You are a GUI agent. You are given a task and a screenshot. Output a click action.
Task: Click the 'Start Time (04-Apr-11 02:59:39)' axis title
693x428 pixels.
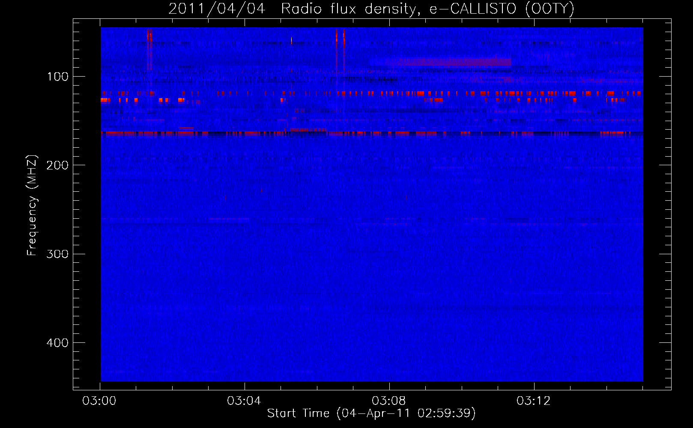[x=371, y=413]
